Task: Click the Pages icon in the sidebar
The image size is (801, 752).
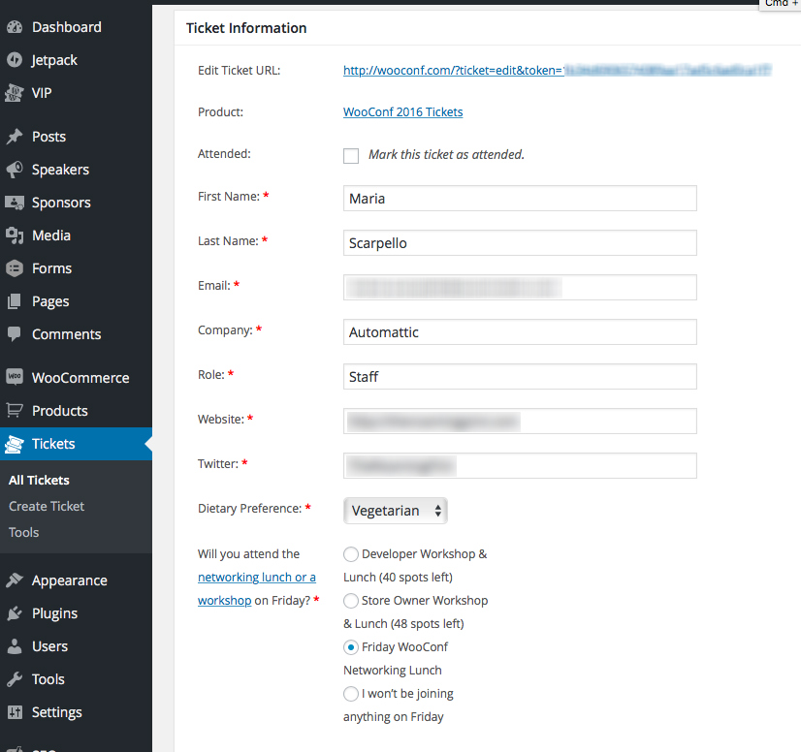Action: (15, 301)
